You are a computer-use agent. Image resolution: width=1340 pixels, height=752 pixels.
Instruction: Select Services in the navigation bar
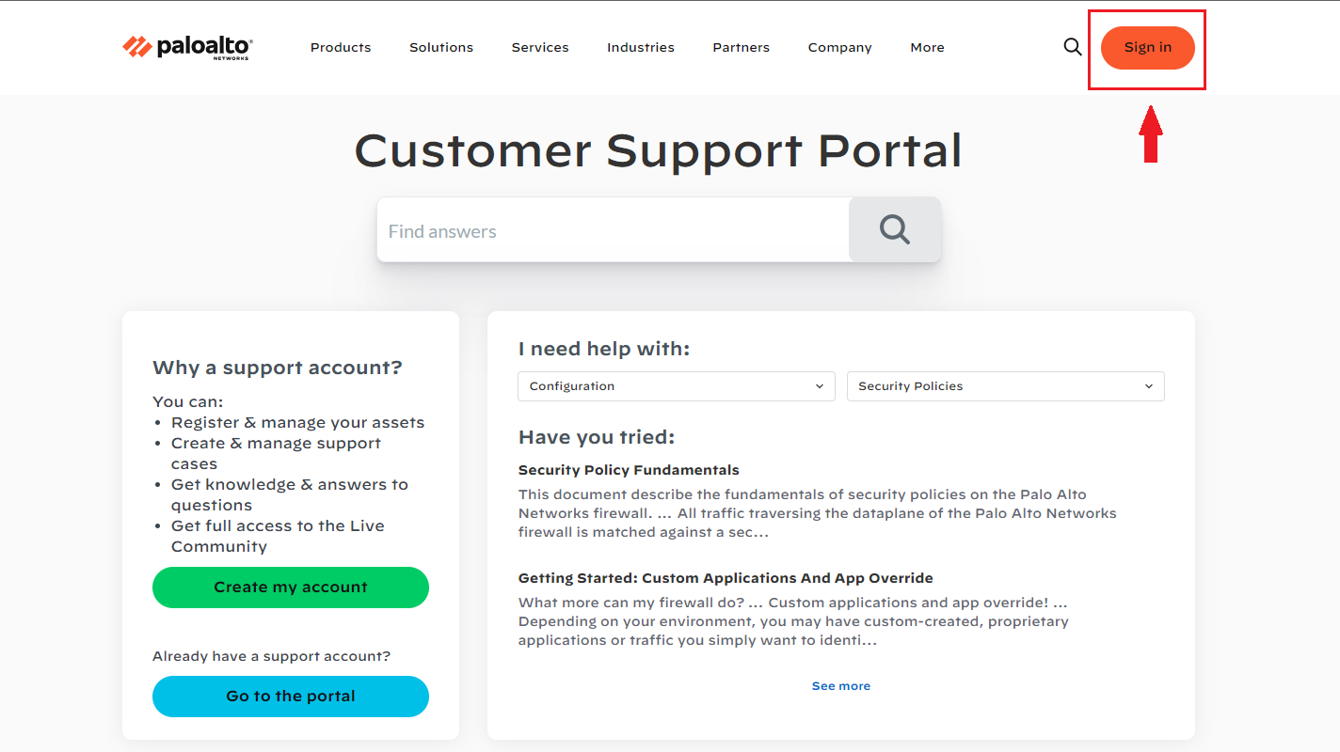(x=540, y=47)
